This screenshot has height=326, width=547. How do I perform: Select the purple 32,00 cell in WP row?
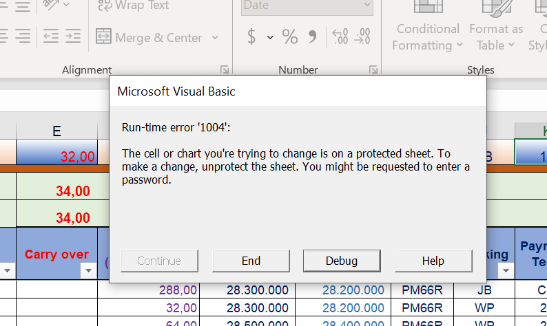[x=149, y=308]
